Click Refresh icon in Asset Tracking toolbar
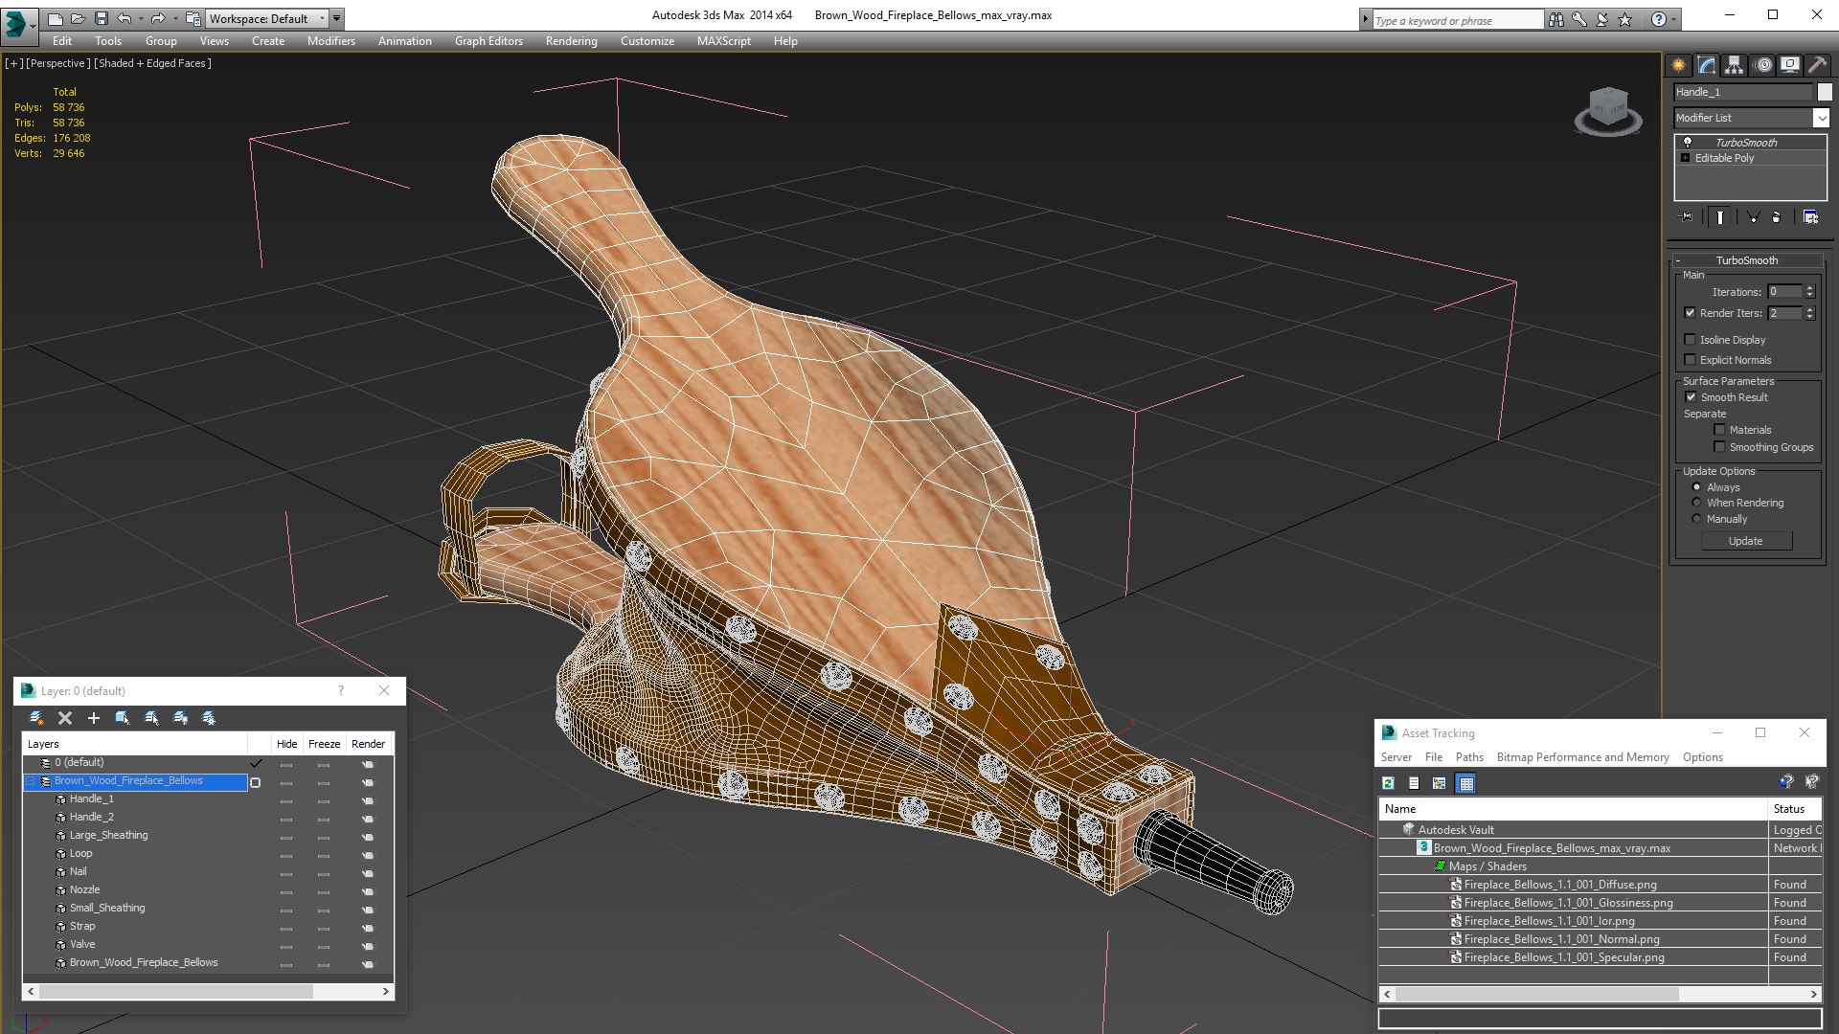Screen dimensions: 1839x1034 (x=1388, y=783)
